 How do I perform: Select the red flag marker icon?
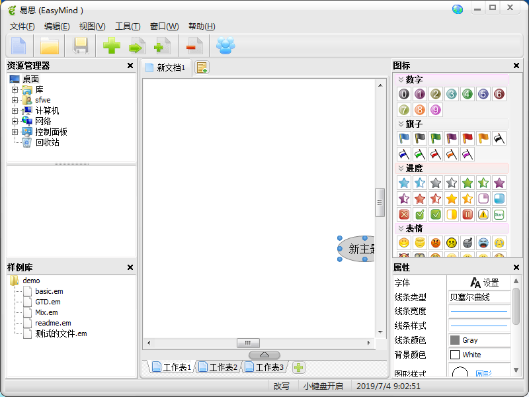point(468,138)
